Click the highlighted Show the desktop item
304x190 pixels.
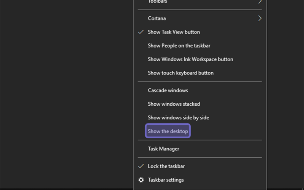click(x=168, y=131)
